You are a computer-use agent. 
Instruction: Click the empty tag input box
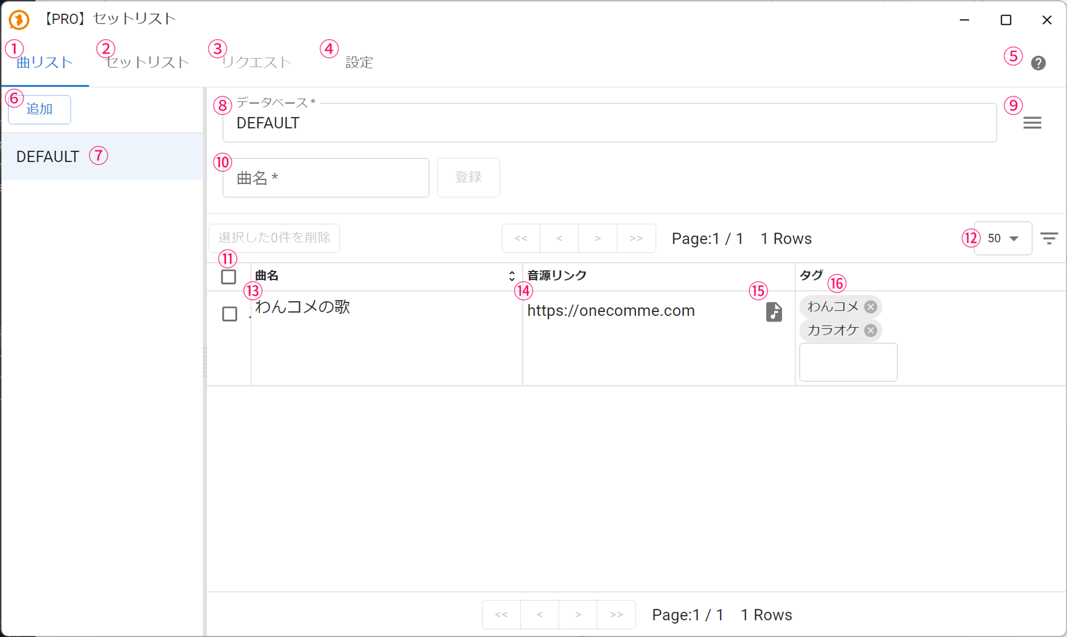(x=848, y=362)
